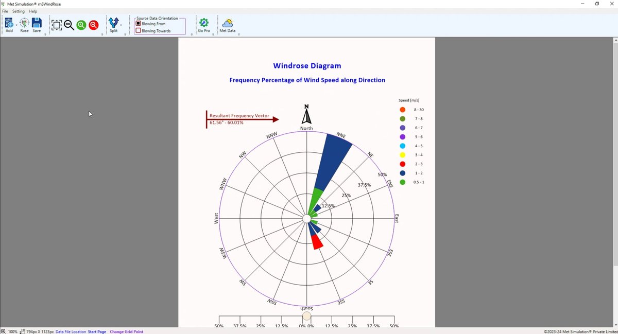The image size is (618, 334).
Task: Click the 3 - 4 yellow speed swatch
Action: (x=402, y=155)
